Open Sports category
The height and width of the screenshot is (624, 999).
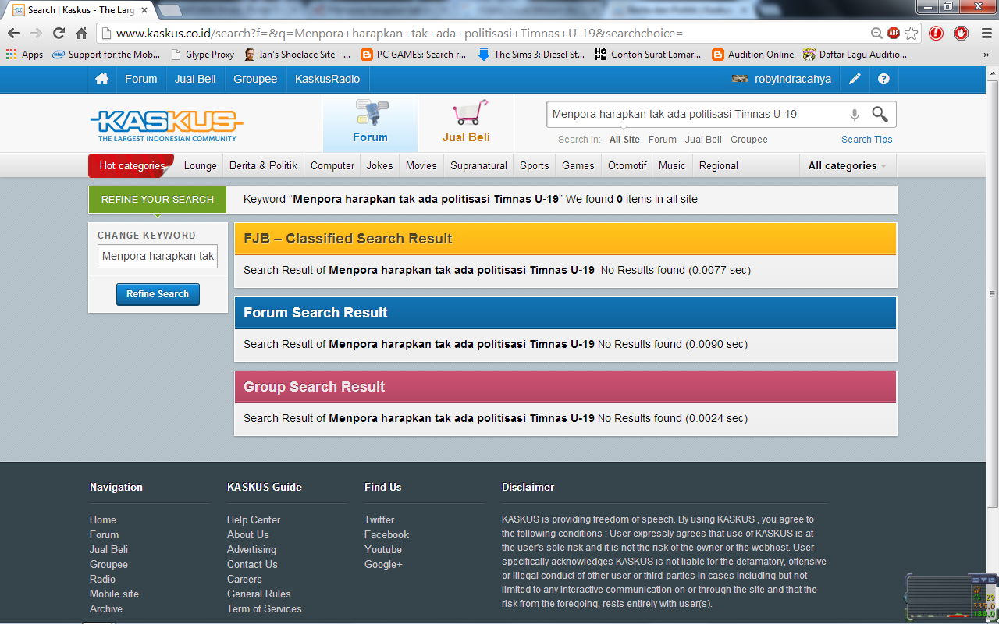coord(535,166)
